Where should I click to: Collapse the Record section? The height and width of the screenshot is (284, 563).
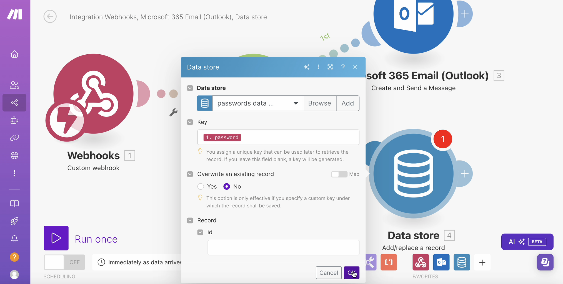(x=190, y=220)
